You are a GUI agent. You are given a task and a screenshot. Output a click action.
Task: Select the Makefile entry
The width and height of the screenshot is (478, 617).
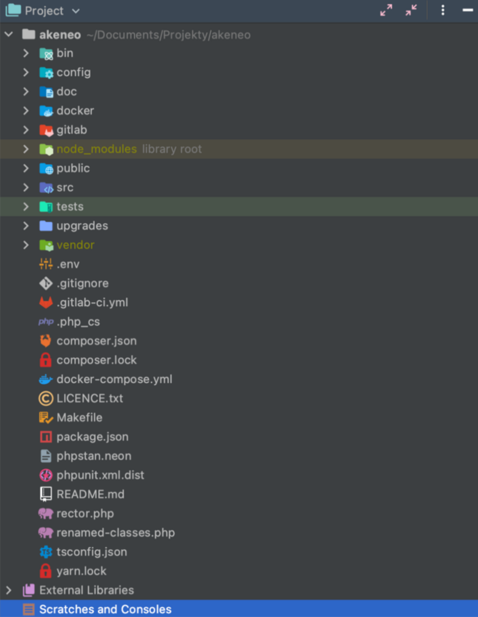coord(79,418)
